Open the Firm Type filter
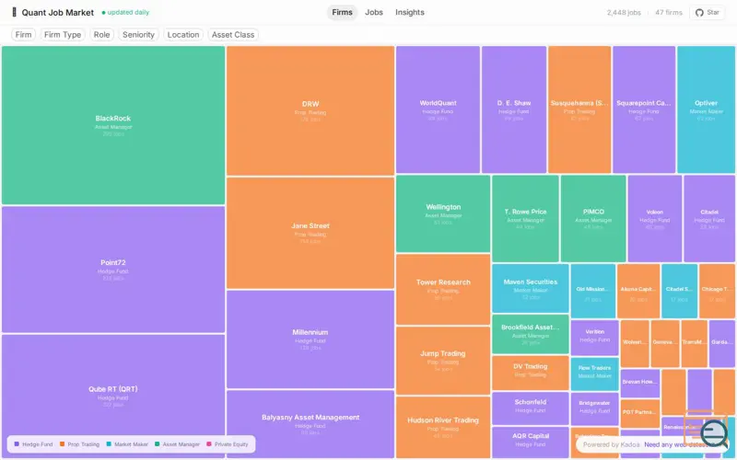 point(63,35)
